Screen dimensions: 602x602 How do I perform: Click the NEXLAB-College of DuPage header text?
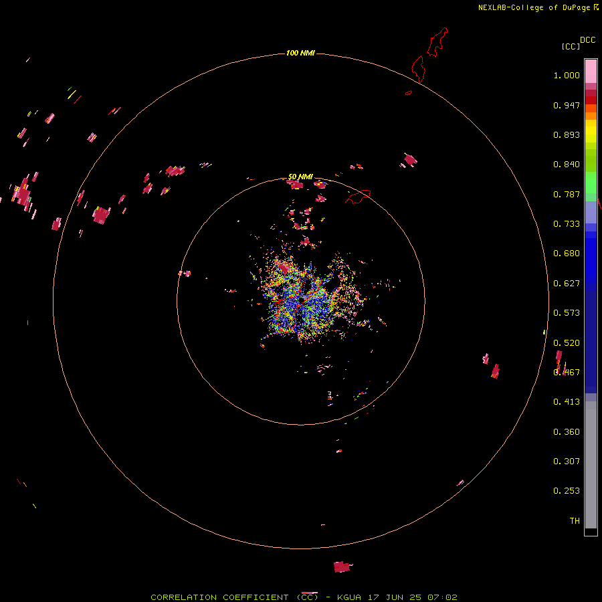(x=534, y=7)
